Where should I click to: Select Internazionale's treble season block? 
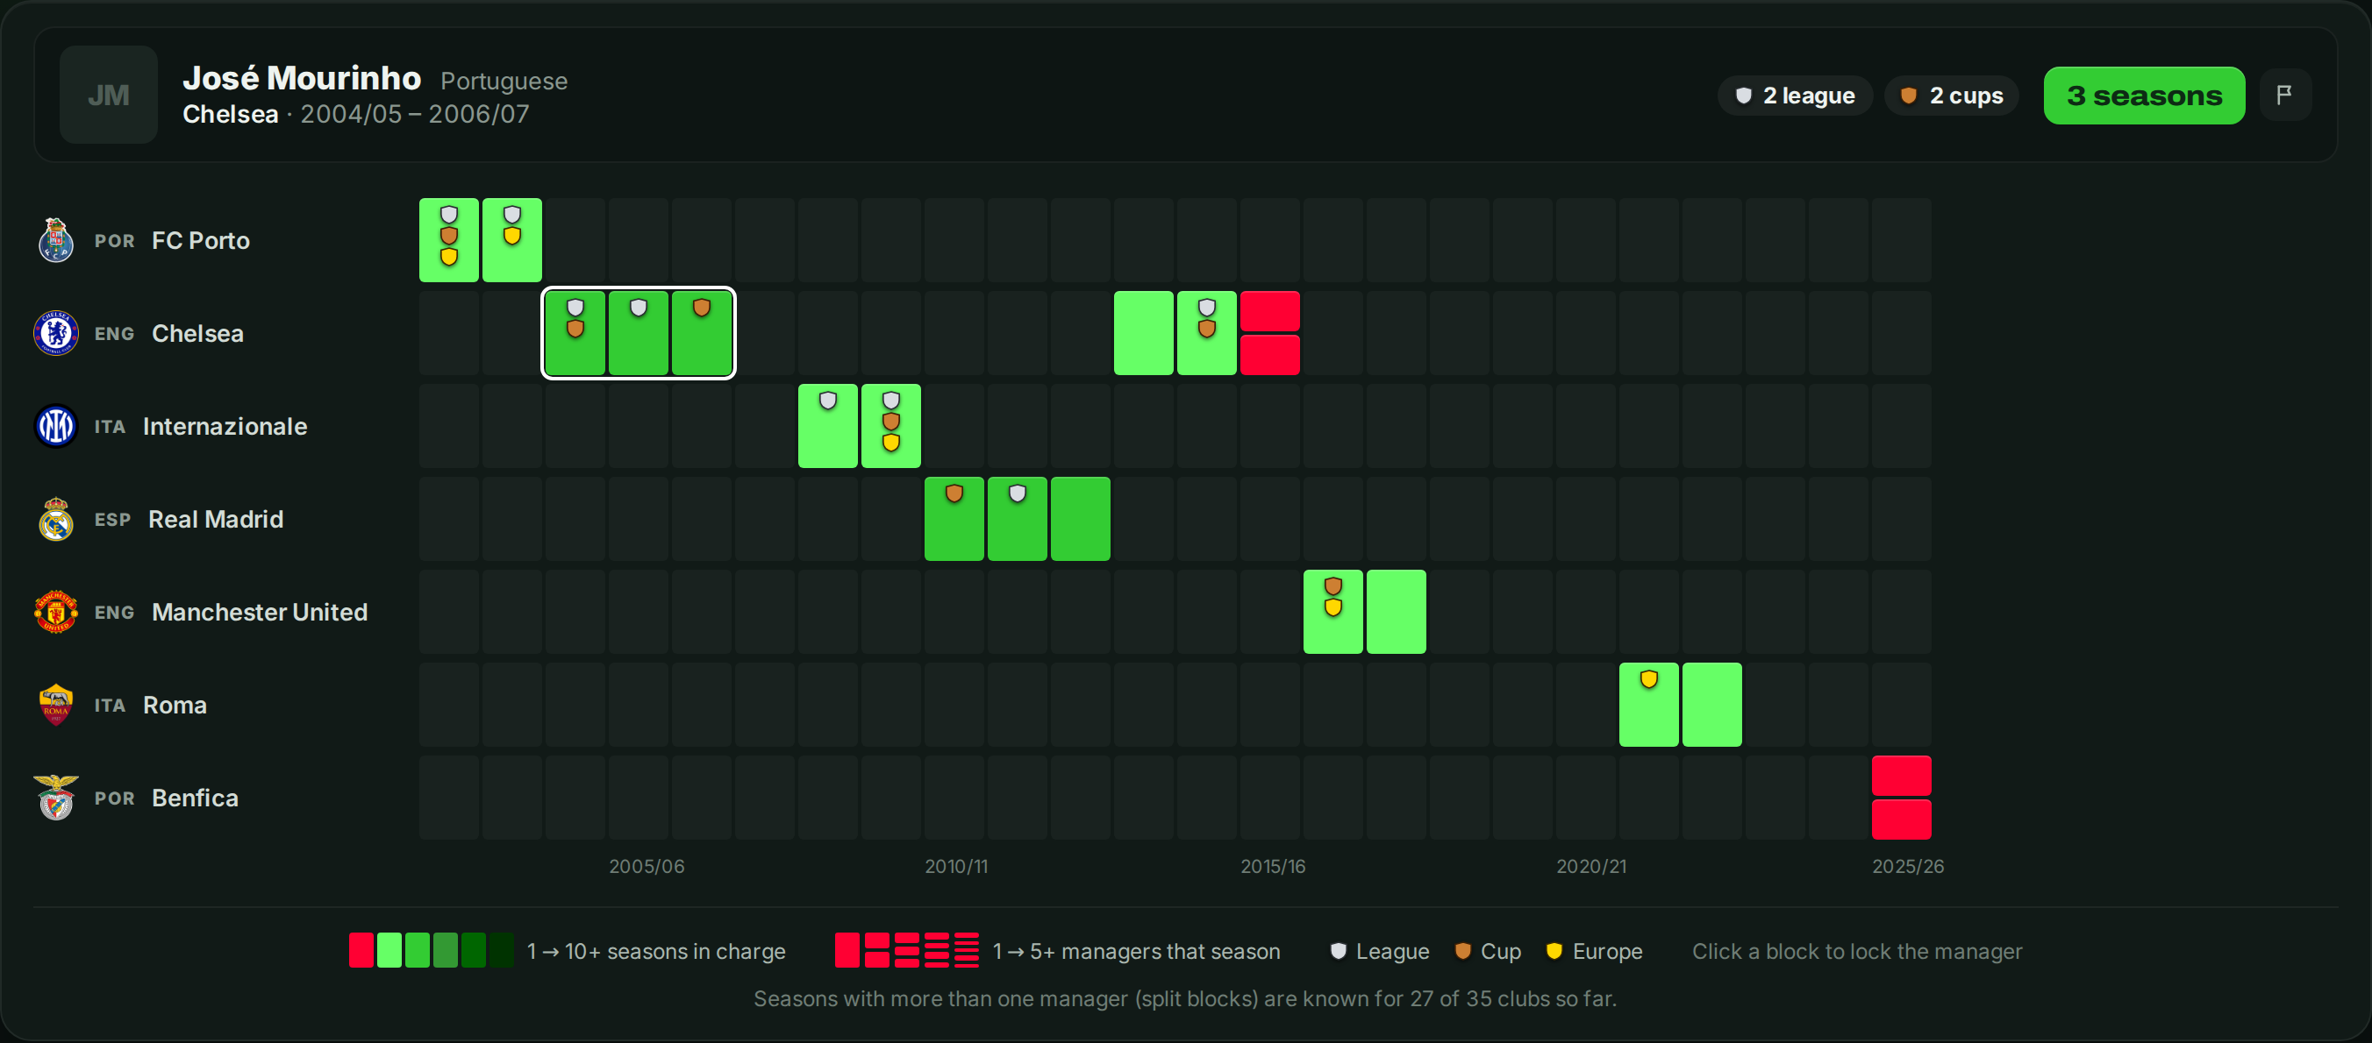click(x=891, y=426)
